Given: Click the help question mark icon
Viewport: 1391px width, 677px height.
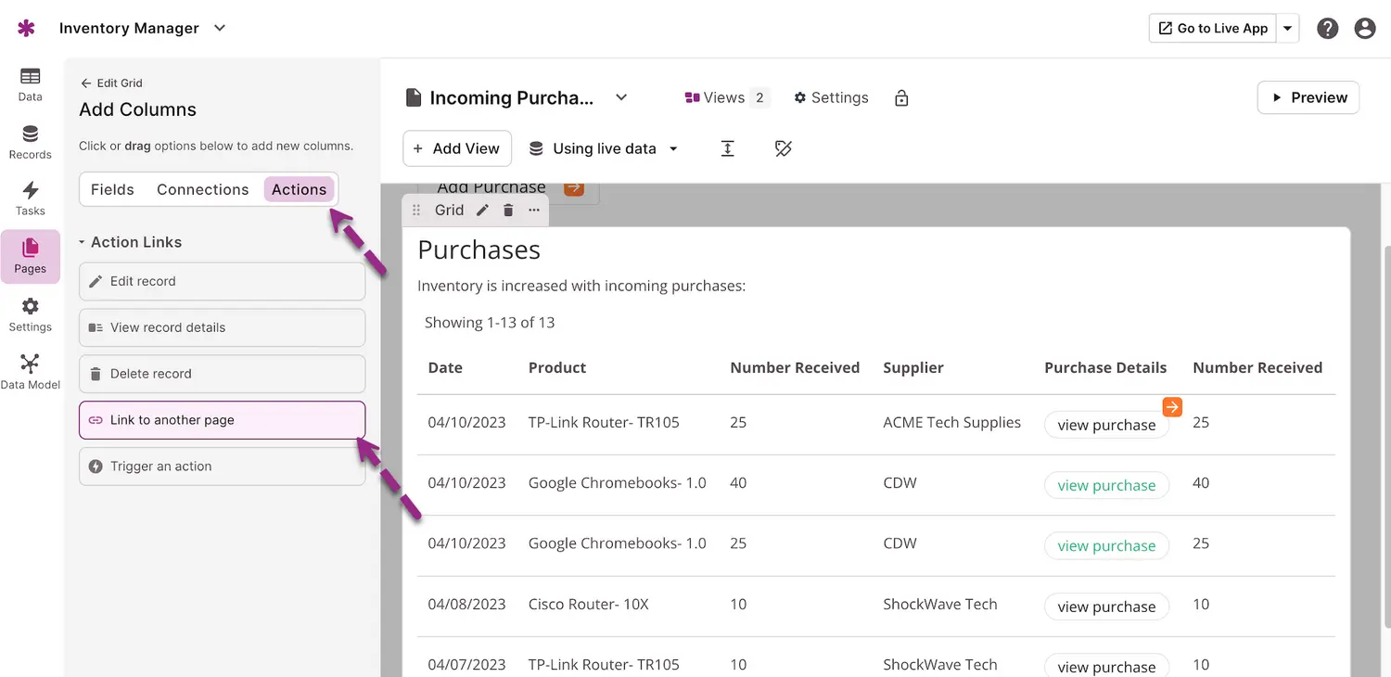Looking at the screenshot, I should point(1327,29).
